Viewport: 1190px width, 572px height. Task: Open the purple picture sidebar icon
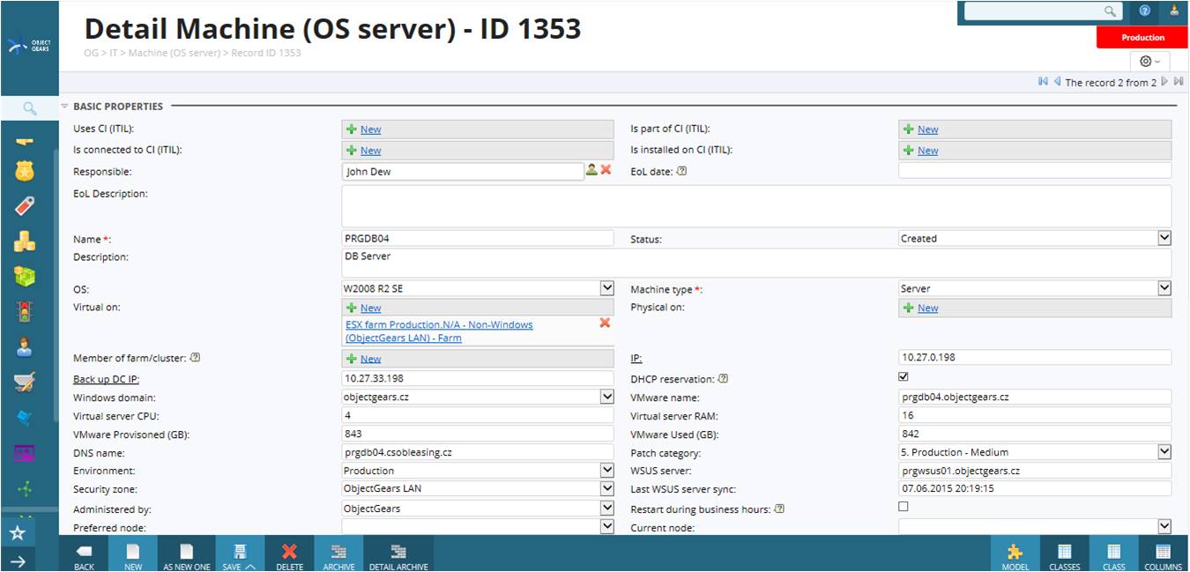tap(25, 453)
